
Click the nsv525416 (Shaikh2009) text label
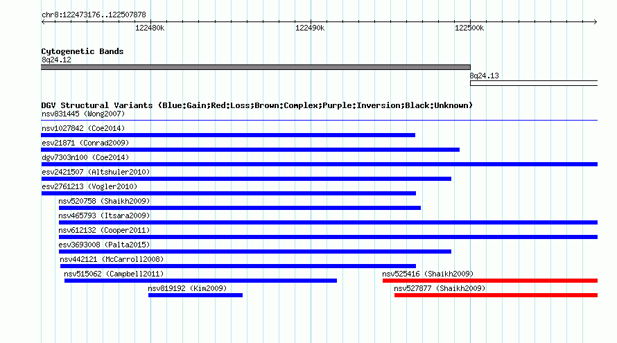[428, 274]
